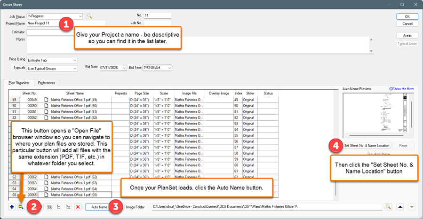Screen dimensions: 423x219
Task: Click Set Sheet No. & Name Location button
Action: tap(367, 146)
